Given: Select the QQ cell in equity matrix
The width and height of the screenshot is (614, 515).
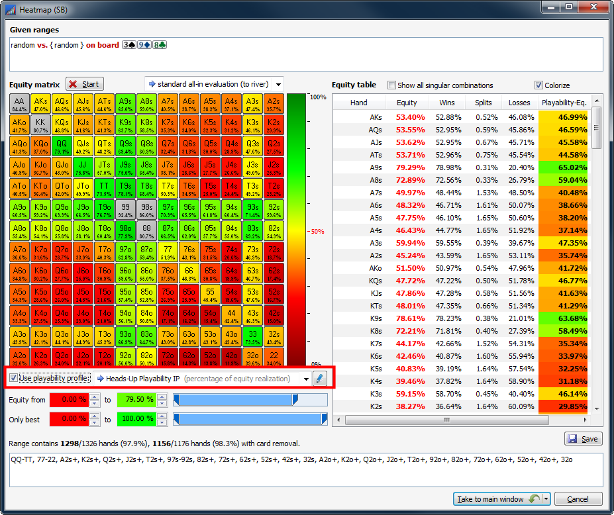Looking at the screenshot, I should click(62, 146).
